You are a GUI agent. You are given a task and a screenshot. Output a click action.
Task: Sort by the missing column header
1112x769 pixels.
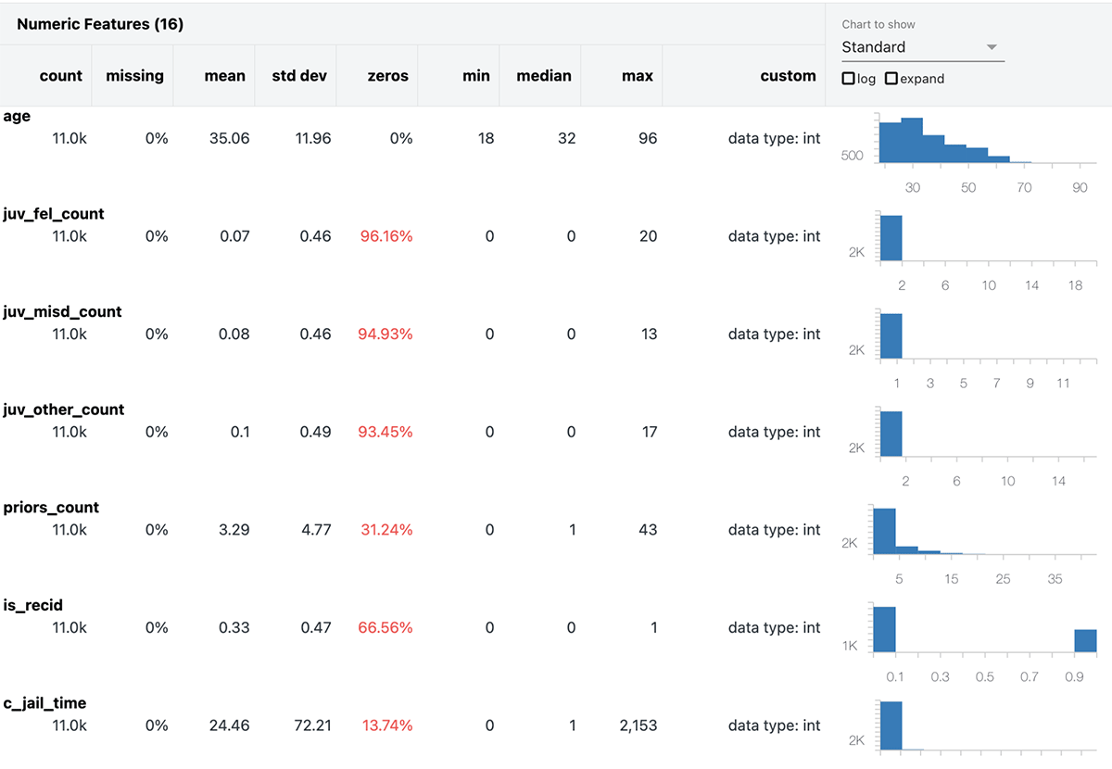tap(134, 76)
